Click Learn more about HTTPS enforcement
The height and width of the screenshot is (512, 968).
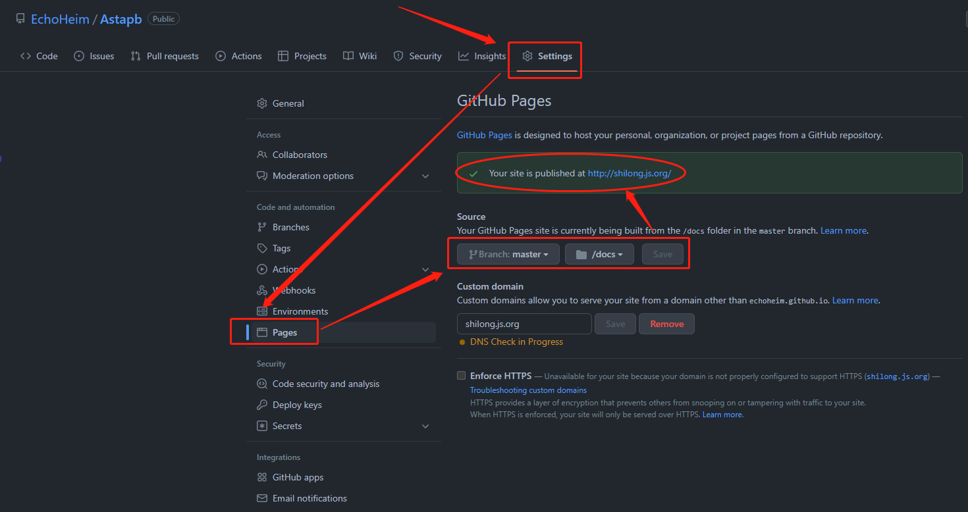pyautogui.click(x=722, y=415)
